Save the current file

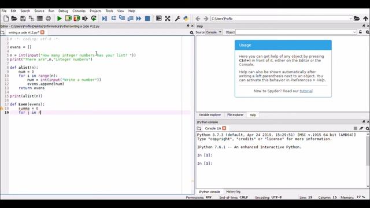tap(23, 18)
